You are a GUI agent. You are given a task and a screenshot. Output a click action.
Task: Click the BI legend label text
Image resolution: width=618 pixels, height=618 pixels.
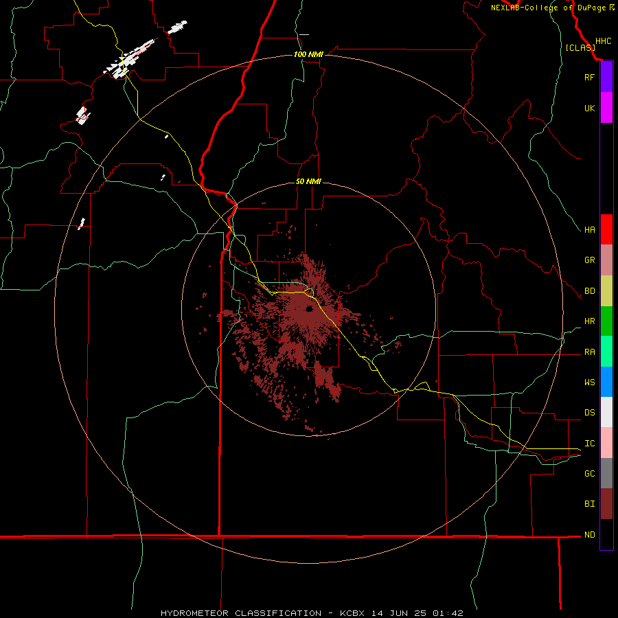(590, 504)
